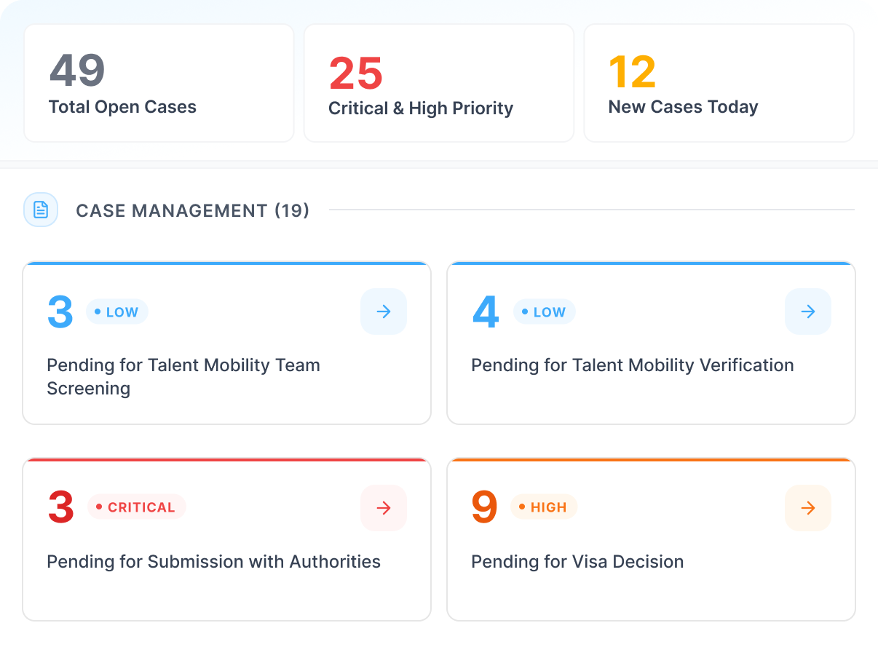The height and width of the screenshot is (655, 878).
Task: Select the CASE MANAGEMENT (19) heading
Action: pyautogui.click(x=193, y=211)
